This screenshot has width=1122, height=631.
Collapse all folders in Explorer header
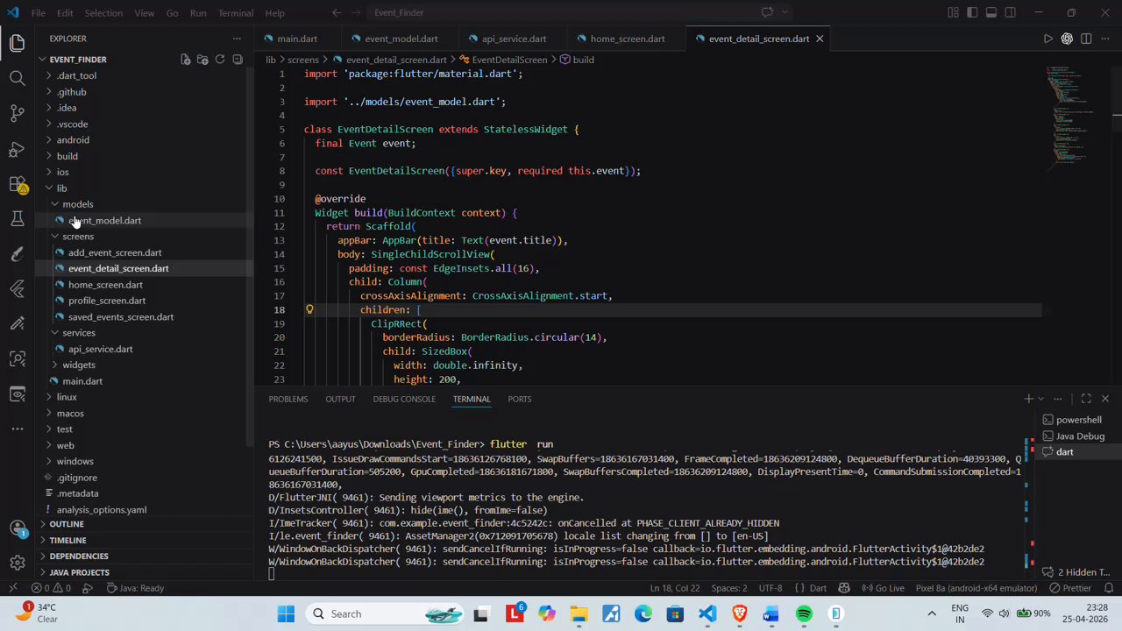pyautogui.click(x=238, y=60)
